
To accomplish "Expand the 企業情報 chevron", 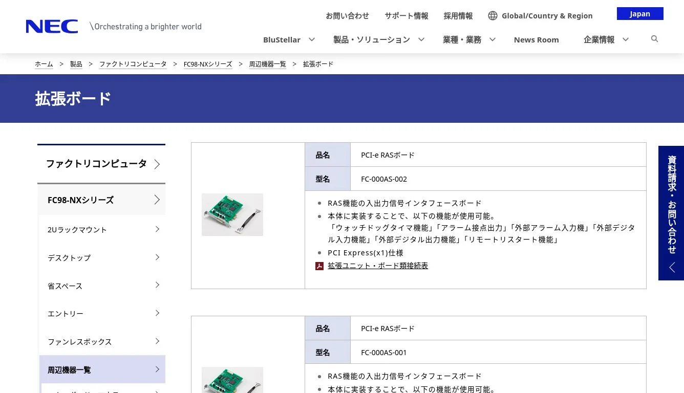I will click(x=625, y=39).
